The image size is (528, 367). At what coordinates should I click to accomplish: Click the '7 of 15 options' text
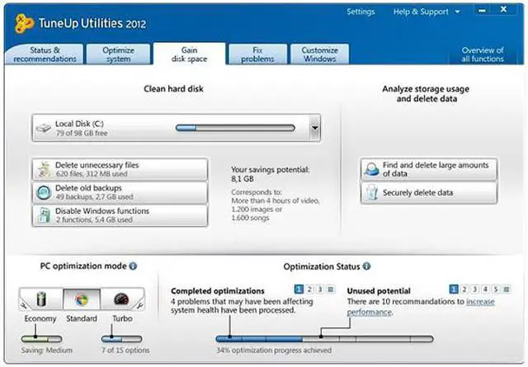(x=125, y=351)
